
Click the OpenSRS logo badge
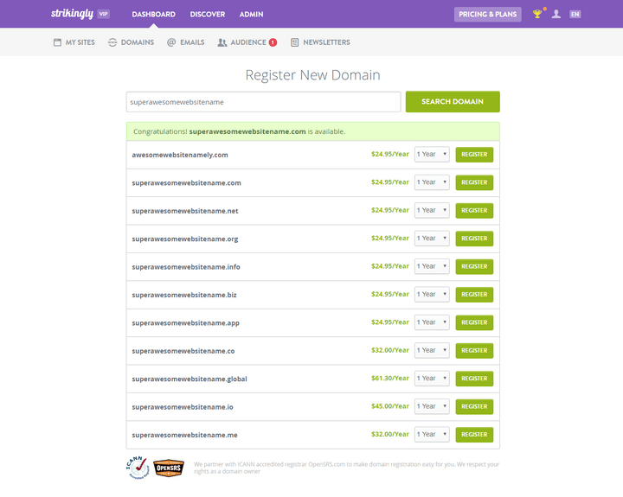pyautogui.click(x=169, y=468)
